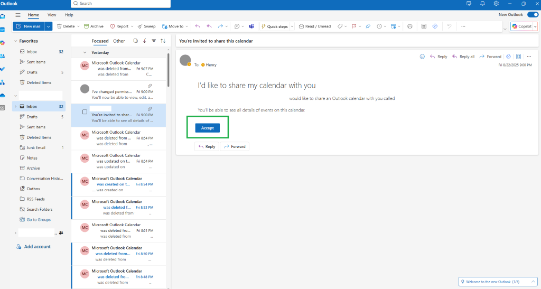Open the Calendar app from the left rail
The width and height of the screenshot is (541, 289).
(x=3, y=30)
